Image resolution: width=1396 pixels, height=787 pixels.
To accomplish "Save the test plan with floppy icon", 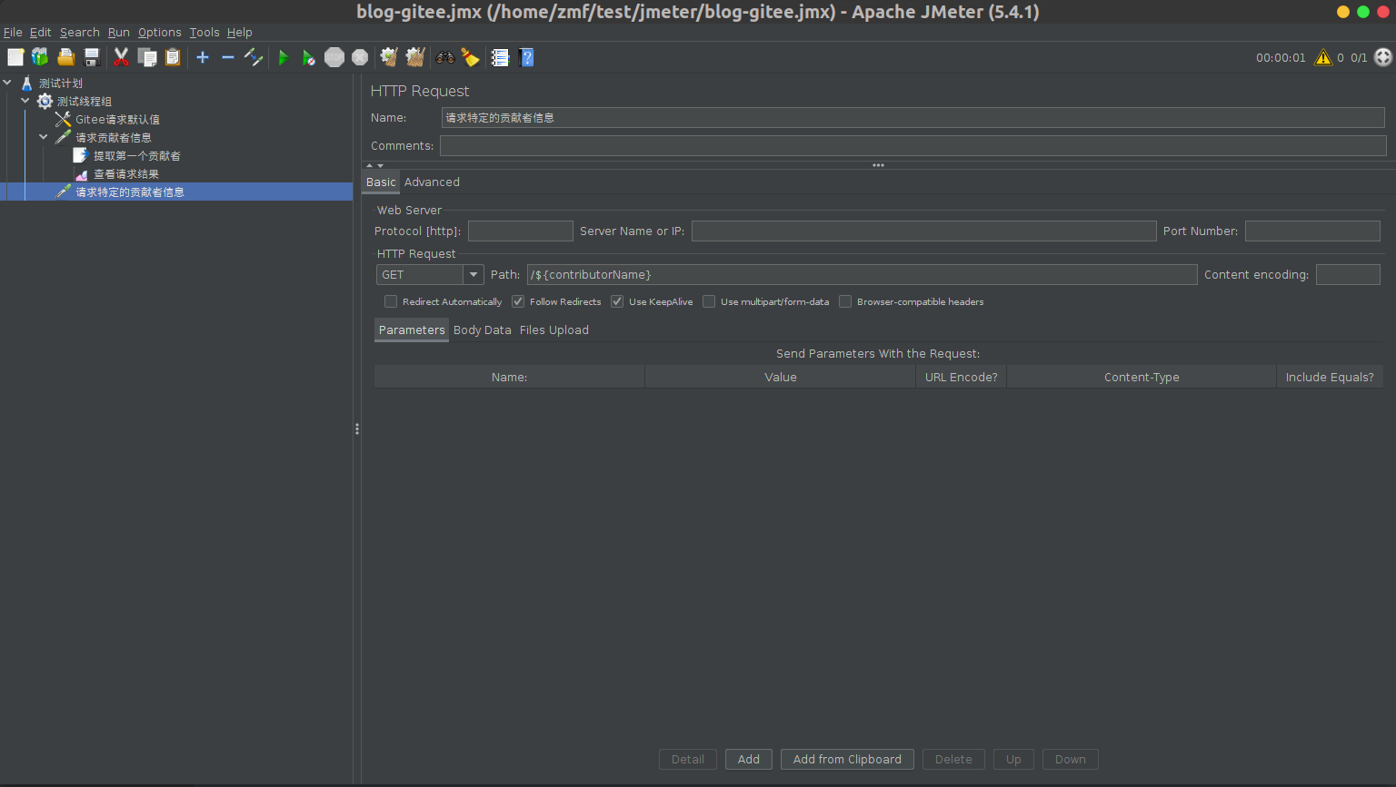I will pyautogui.click(x=92, y=57).
